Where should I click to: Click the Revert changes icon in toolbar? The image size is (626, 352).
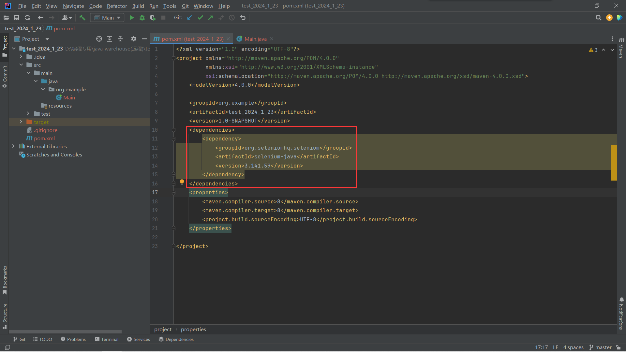pos(243,18)
